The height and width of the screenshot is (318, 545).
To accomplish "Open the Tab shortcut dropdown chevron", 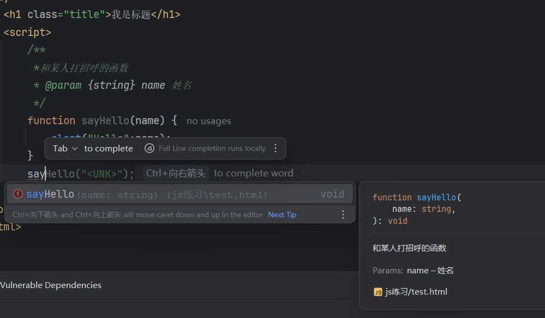I will point(74,149).
